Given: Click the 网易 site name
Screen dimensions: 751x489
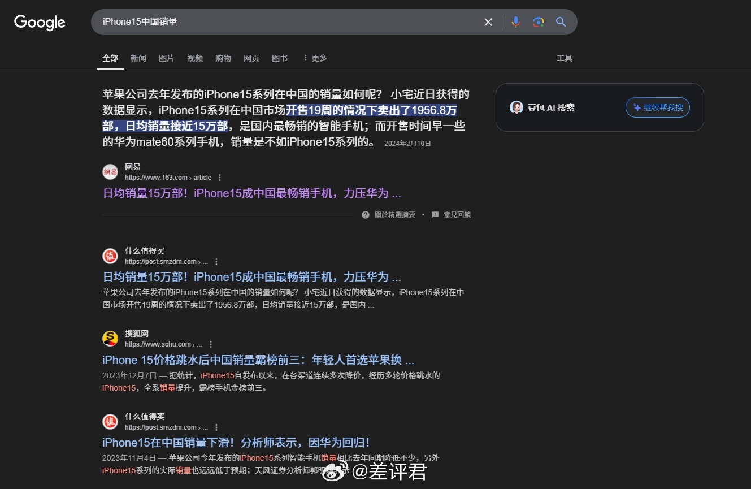Looking at the screenshot, I should 133,167.
